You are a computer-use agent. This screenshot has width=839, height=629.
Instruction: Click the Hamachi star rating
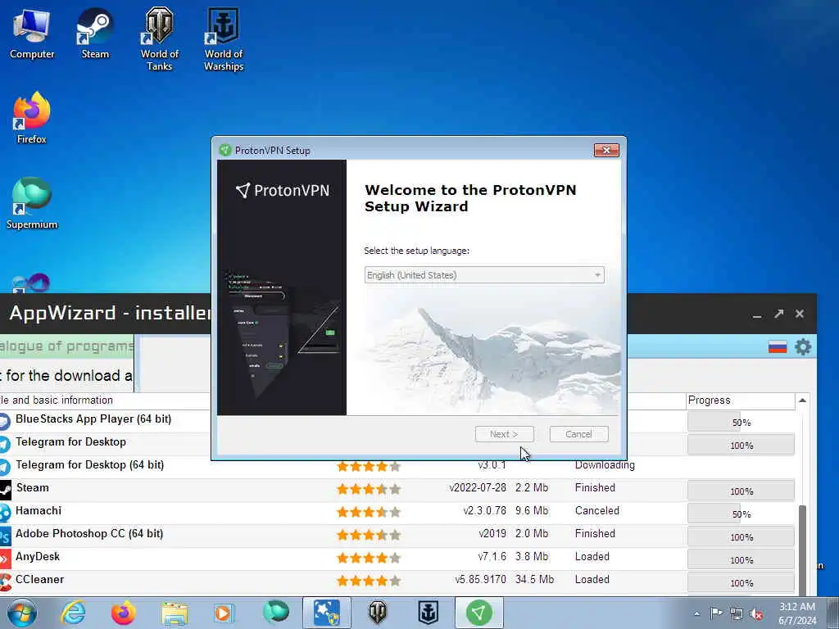point(368,513)
